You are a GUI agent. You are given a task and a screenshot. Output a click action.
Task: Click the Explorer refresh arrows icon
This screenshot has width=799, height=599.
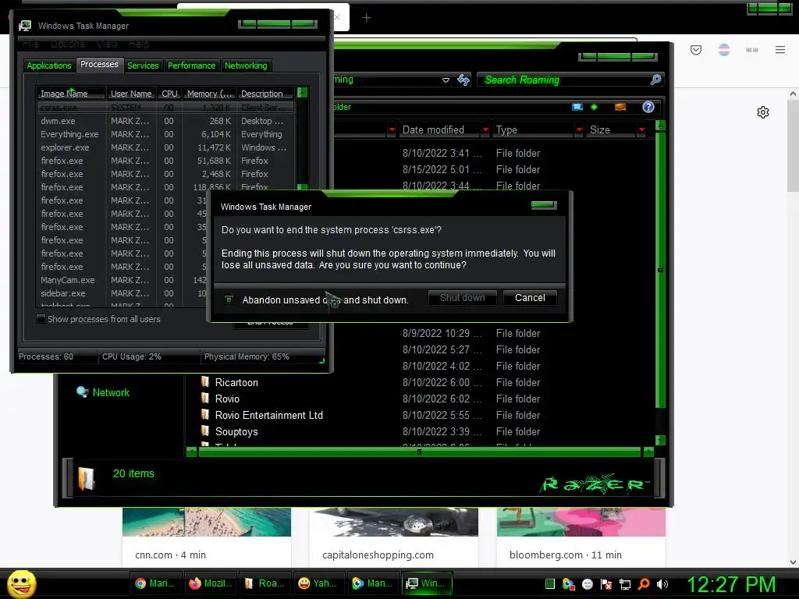click(x=463, y=80)
